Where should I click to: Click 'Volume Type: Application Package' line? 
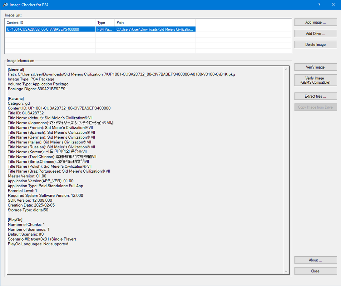point(38,84)
